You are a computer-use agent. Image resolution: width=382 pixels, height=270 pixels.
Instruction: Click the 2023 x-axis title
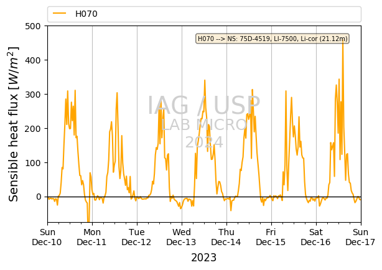(204, 258)
